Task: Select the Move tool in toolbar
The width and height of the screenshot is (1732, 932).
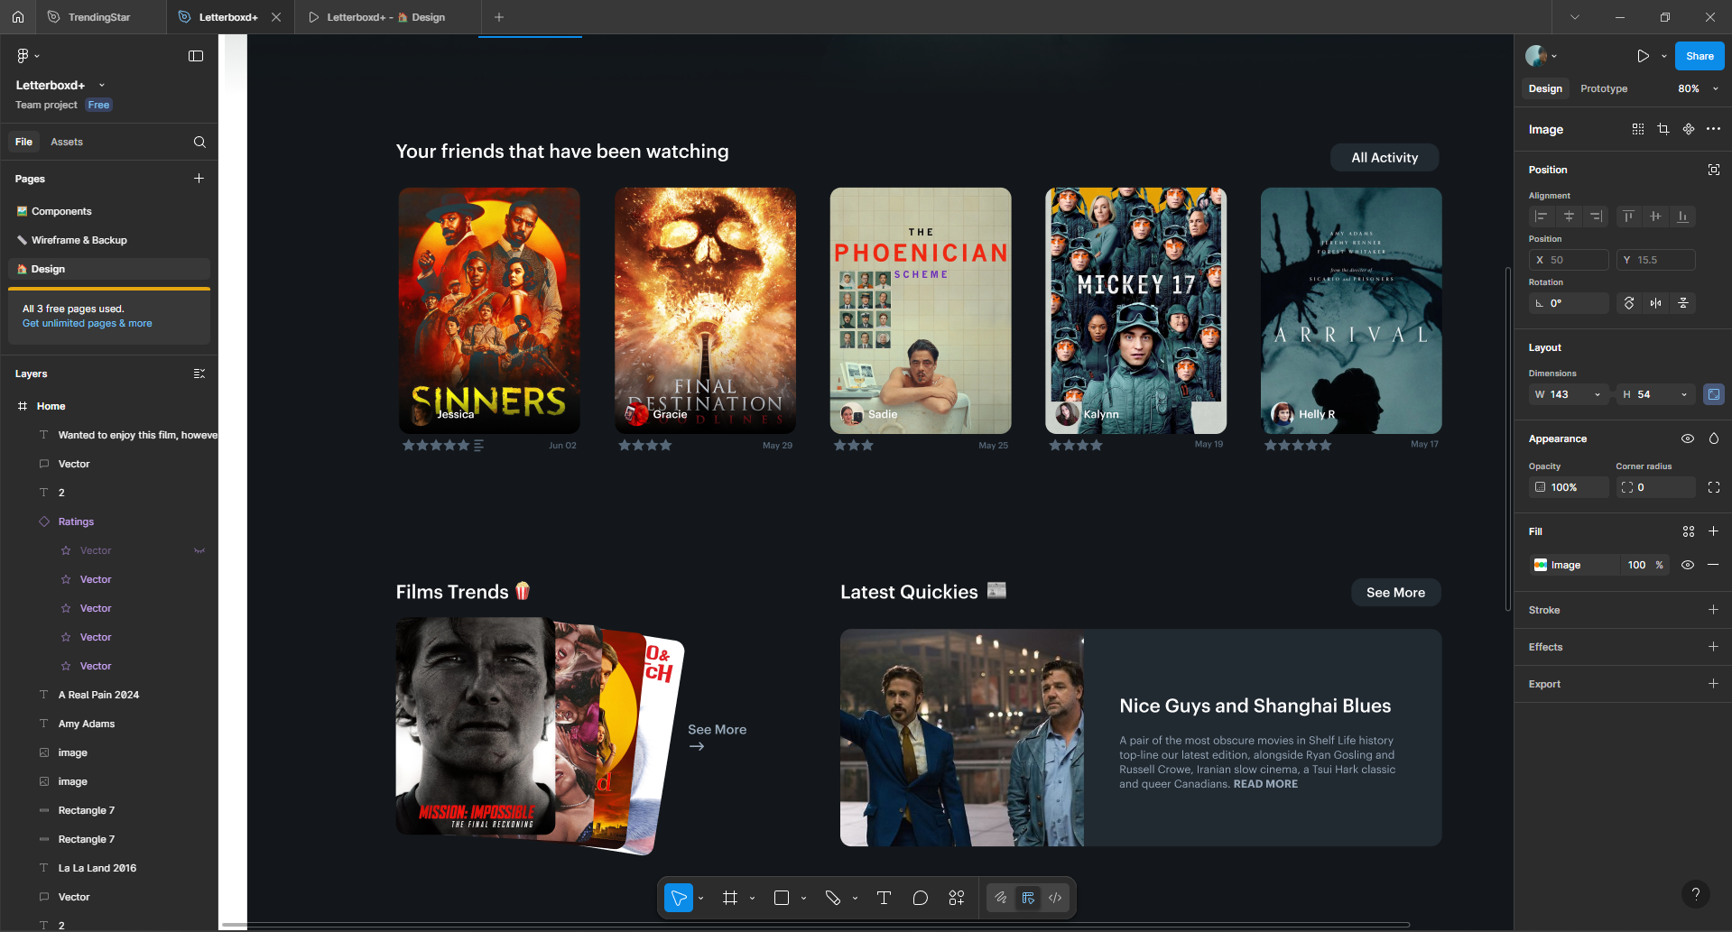Action: 679,898
